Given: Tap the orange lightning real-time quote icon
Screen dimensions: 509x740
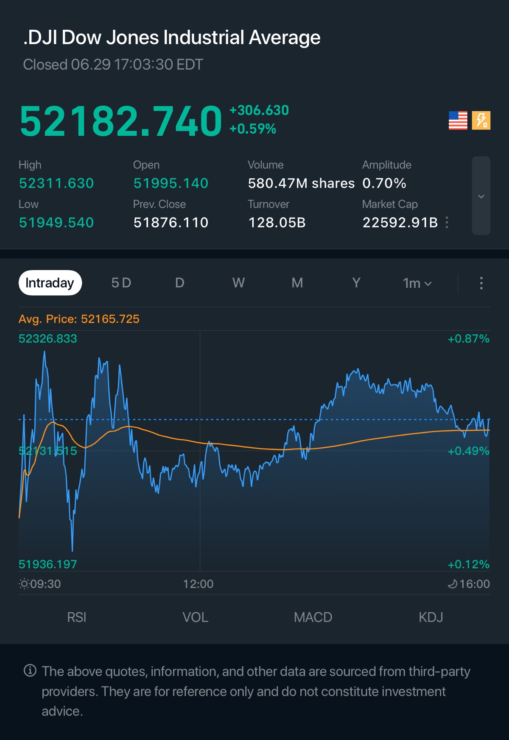Looking at the screenshot, I should (481, 120).
